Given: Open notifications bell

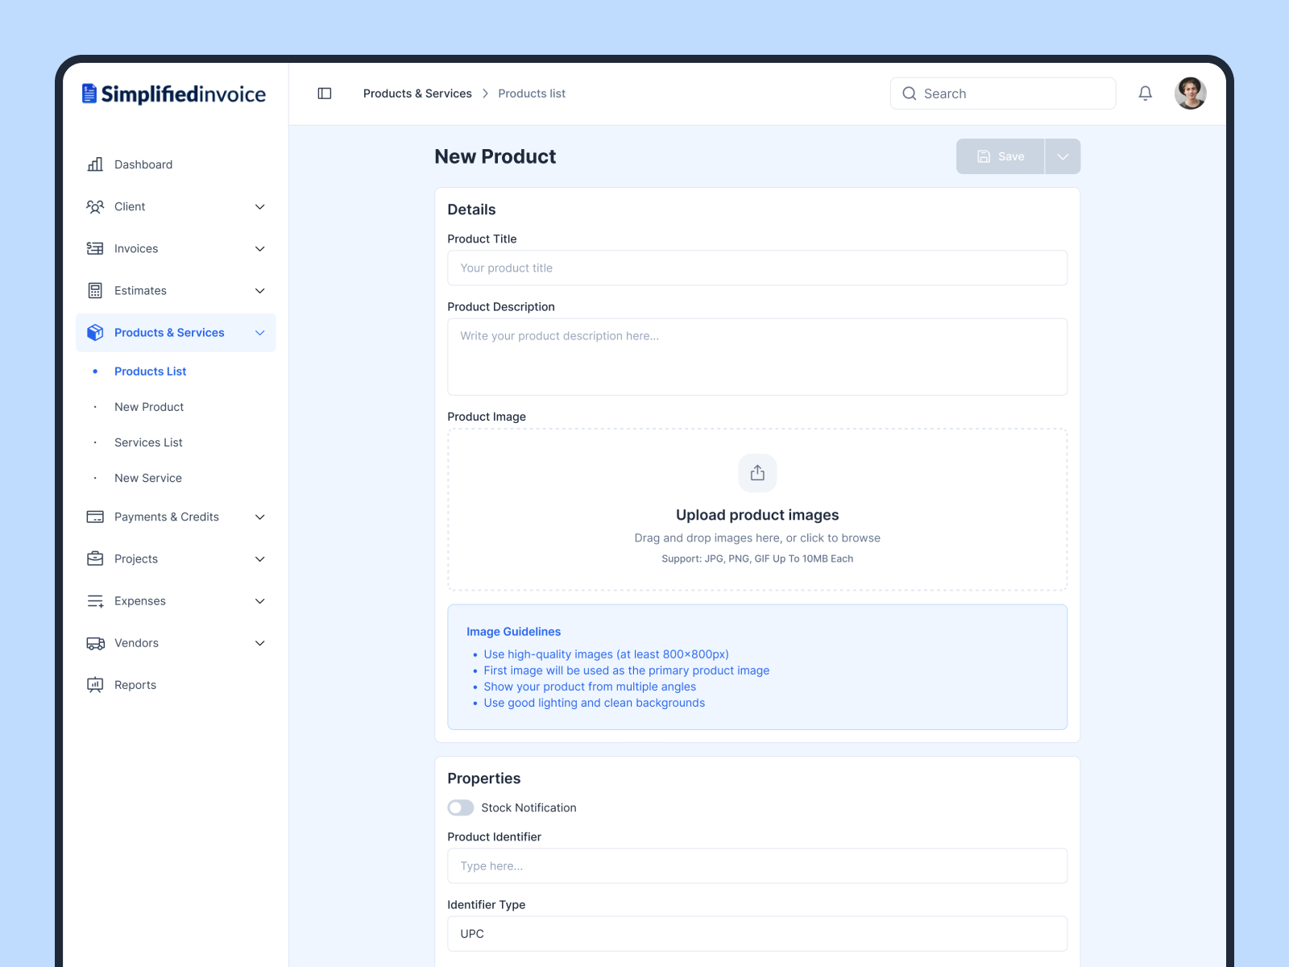Looking at the screenshot, I should pyautogui.click(x=1145, y=93).
